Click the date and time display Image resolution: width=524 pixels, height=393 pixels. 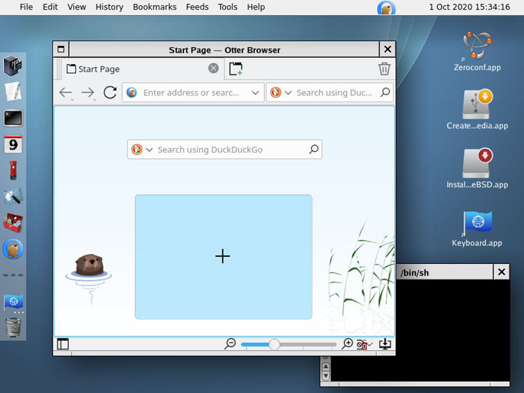(469, 7)
